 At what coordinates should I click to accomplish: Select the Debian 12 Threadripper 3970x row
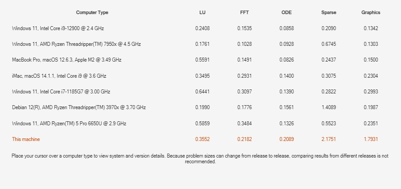(79, 107)
